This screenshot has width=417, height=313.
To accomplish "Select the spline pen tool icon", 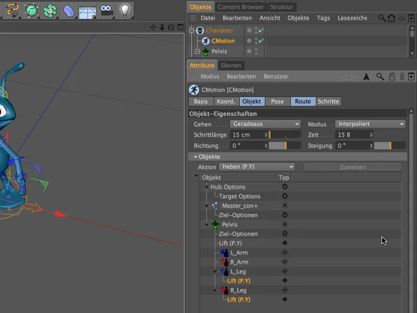I will click(12, 10).
